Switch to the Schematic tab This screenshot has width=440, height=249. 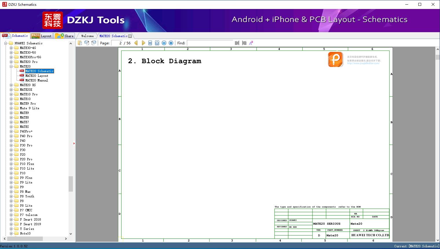[15, 36]
